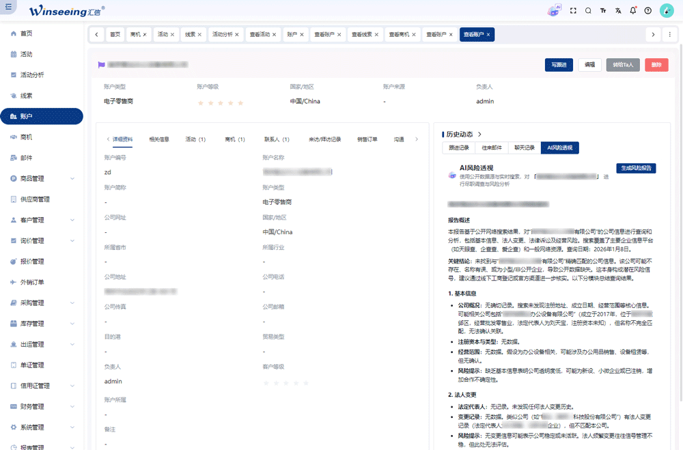
Task: Enter fullscreen mode from the top bar
Action: pyautogui.click(x=573, y=11)
